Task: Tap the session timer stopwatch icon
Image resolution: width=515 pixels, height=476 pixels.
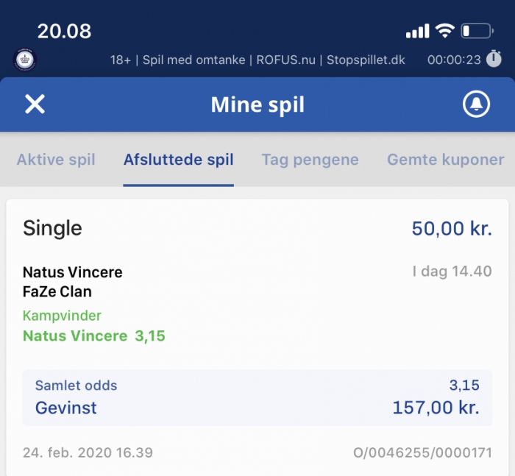Action: tap(494, 59)
